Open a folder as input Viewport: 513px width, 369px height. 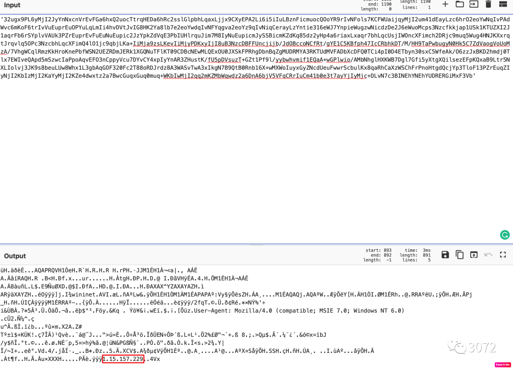pyautogui.click(x=460, y=4)
